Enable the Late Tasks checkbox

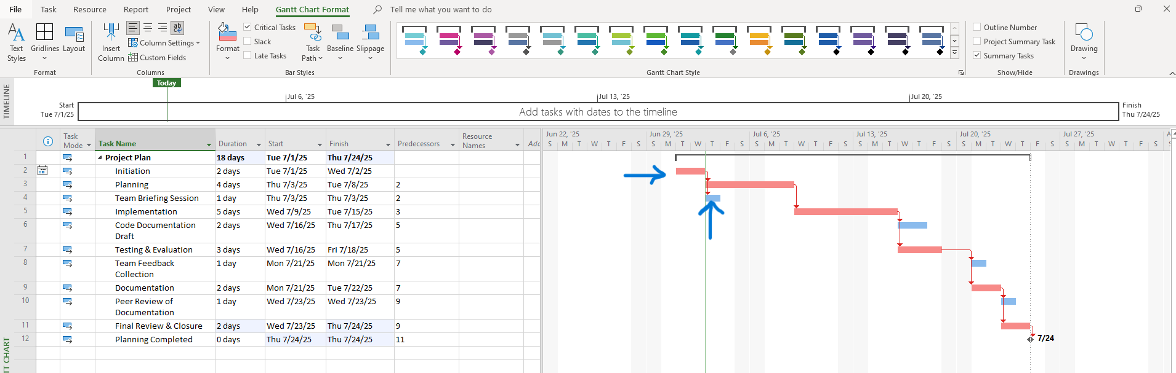tap(248, 55)
